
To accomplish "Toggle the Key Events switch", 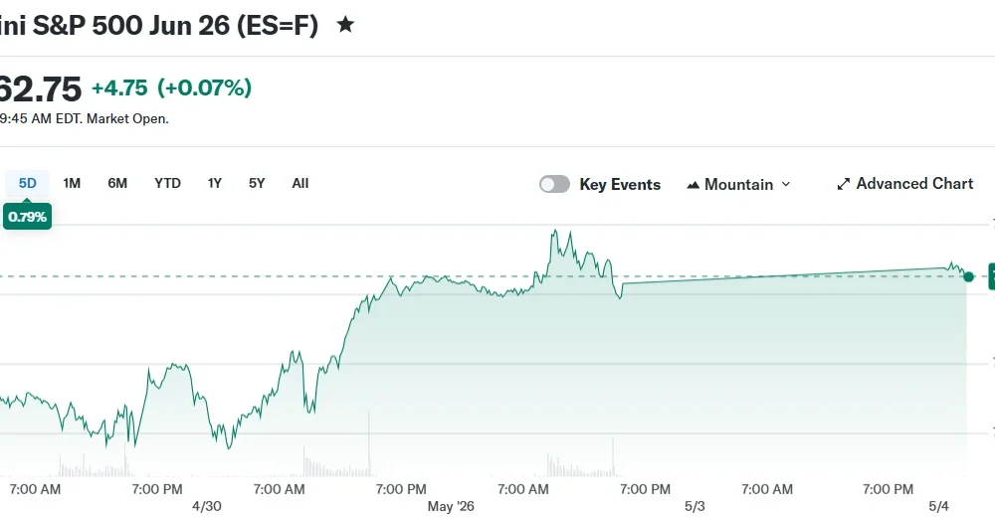I will [x=554, y=184].
